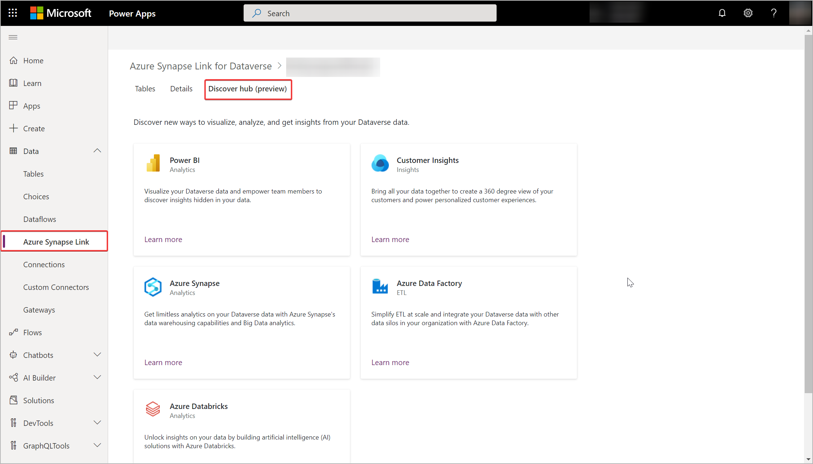The width and height of the screenshot is (813, 464).
Task: Select the Discover hub preview tab
Action: (247, 88)
